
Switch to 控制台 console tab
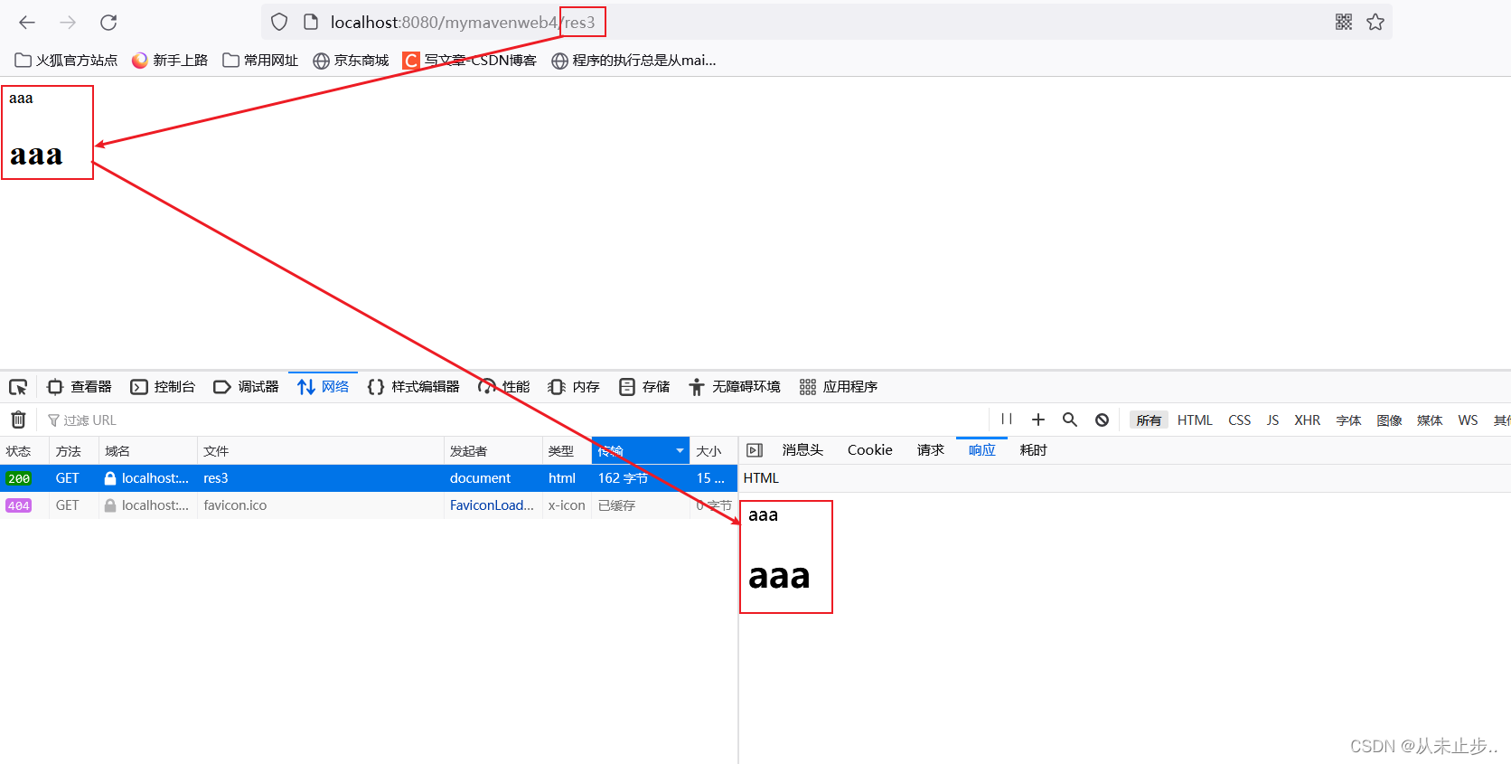pos(164,387)
